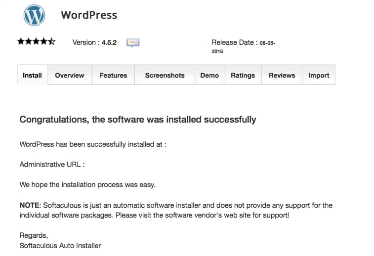Click the WordPress title text
This screenshot has width=374, height=256.
(89, 15)
